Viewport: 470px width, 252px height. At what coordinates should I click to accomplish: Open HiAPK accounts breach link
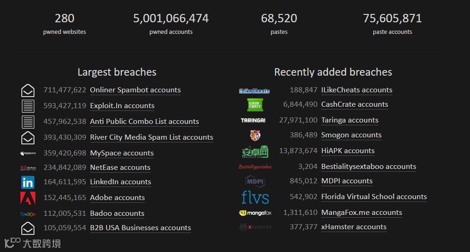348,151
